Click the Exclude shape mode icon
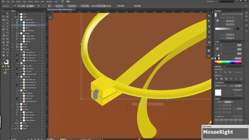 pos(230,72)
